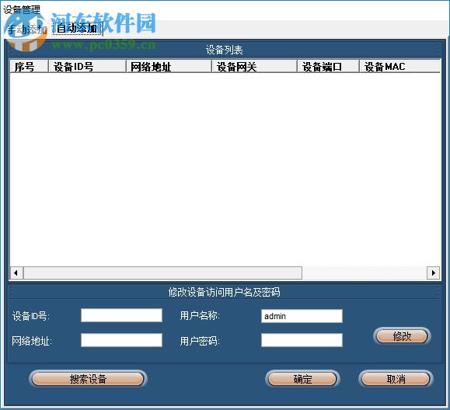Click the left scroll arrow of device list
This screenshot has width=450, height=410.
point(16,273)
